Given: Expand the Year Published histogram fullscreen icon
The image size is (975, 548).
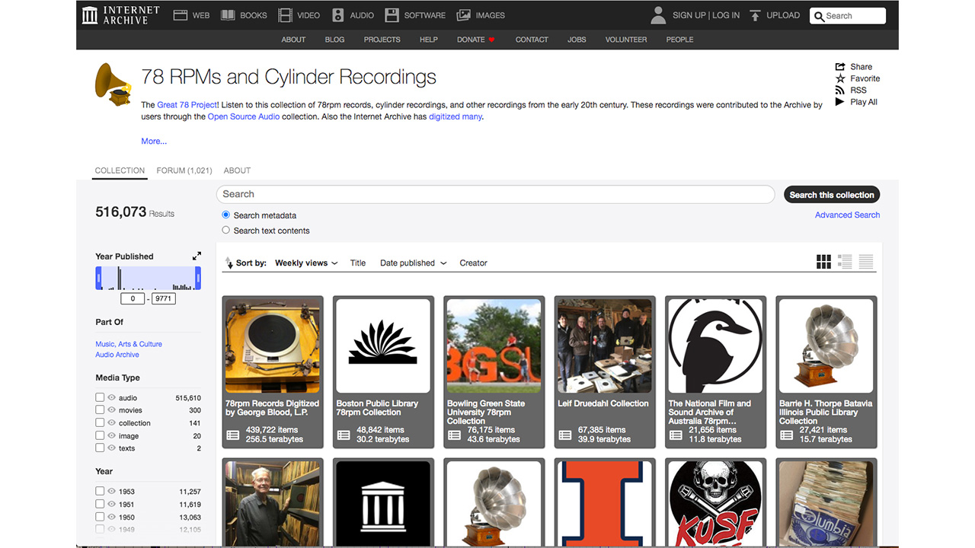Looking at the screenshot, I should tap(197, 256).
